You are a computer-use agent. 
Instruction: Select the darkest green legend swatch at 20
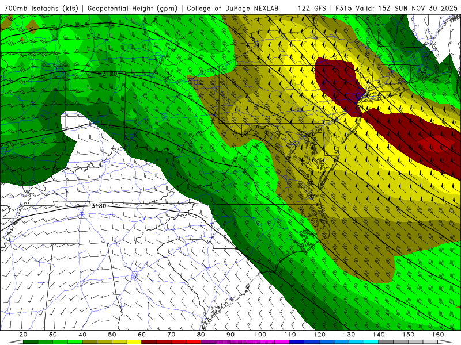click(31, 342)
